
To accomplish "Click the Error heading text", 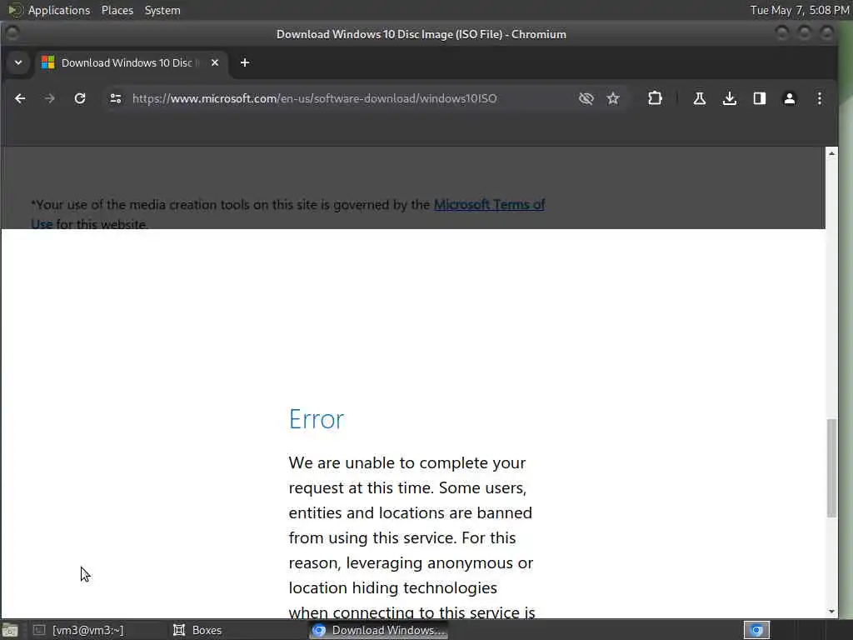I will click(x=317, y=419).
